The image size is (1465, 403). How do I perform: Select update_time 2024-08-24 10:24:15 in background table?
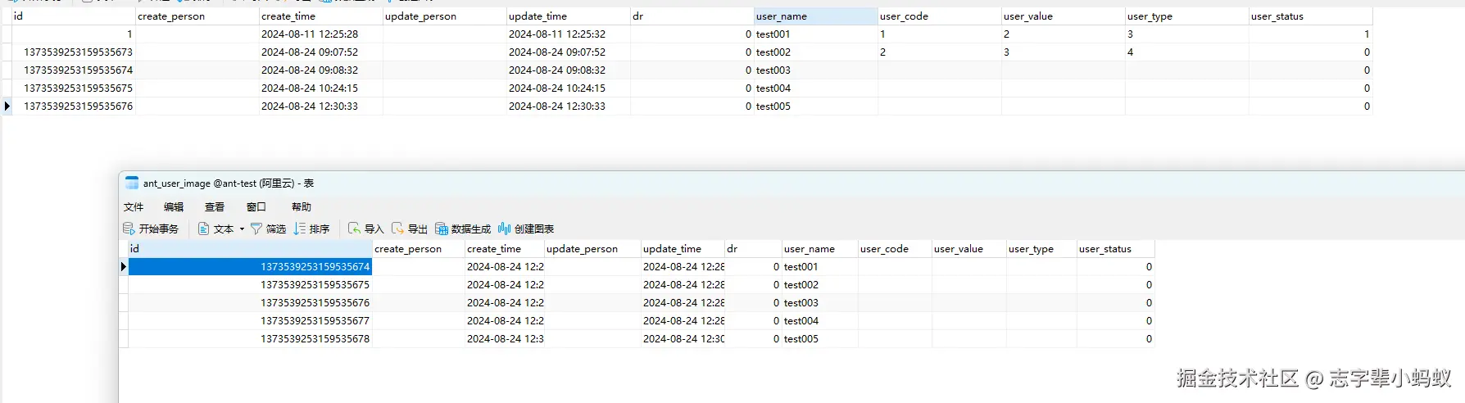(x=568, y=88)
